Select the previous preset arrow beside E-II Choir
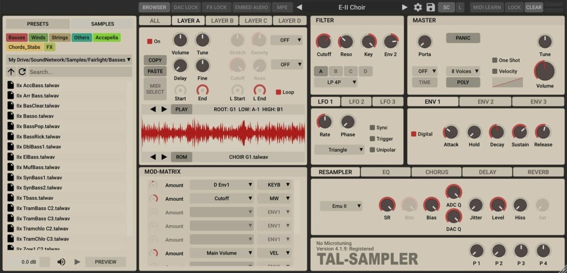The image size is (567, 273). [x=299, y=7]
